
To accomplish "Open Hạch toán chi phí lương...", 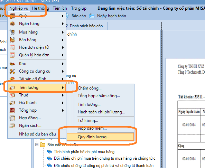I will coord(100,112).
